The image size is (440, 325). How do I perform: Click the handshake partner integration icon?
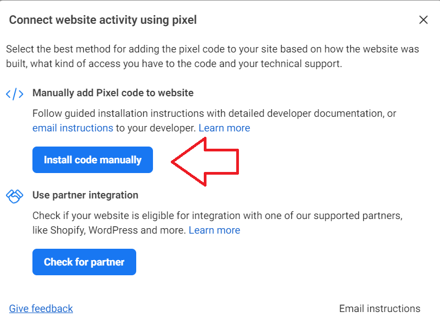pos(15,196)
